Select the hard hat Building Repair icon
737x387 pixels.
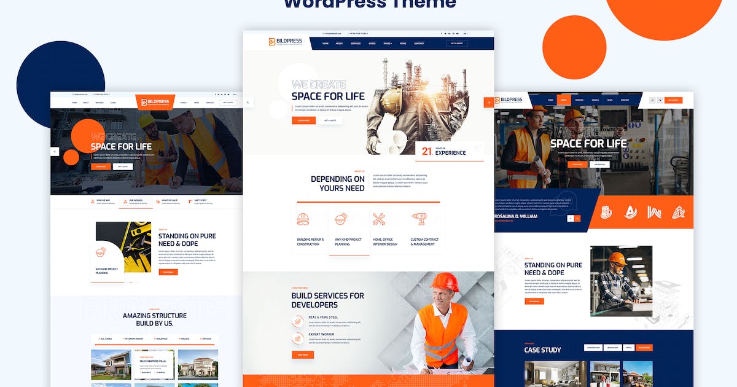point(303,219)
